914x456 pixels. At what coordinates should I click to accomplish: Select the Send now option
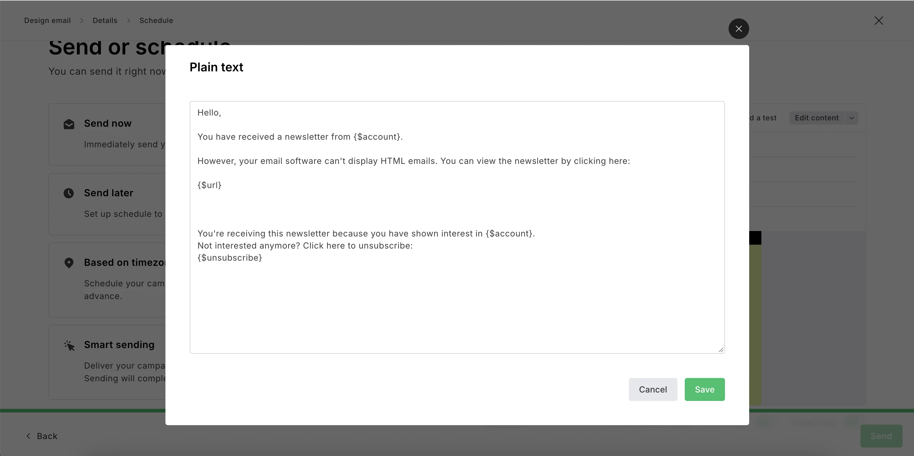pyautogui.click(x=107, y=135)
